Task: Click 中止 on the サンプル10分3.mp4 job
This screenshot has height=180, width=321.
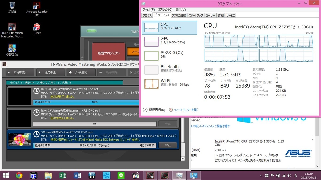Action: 168,145
